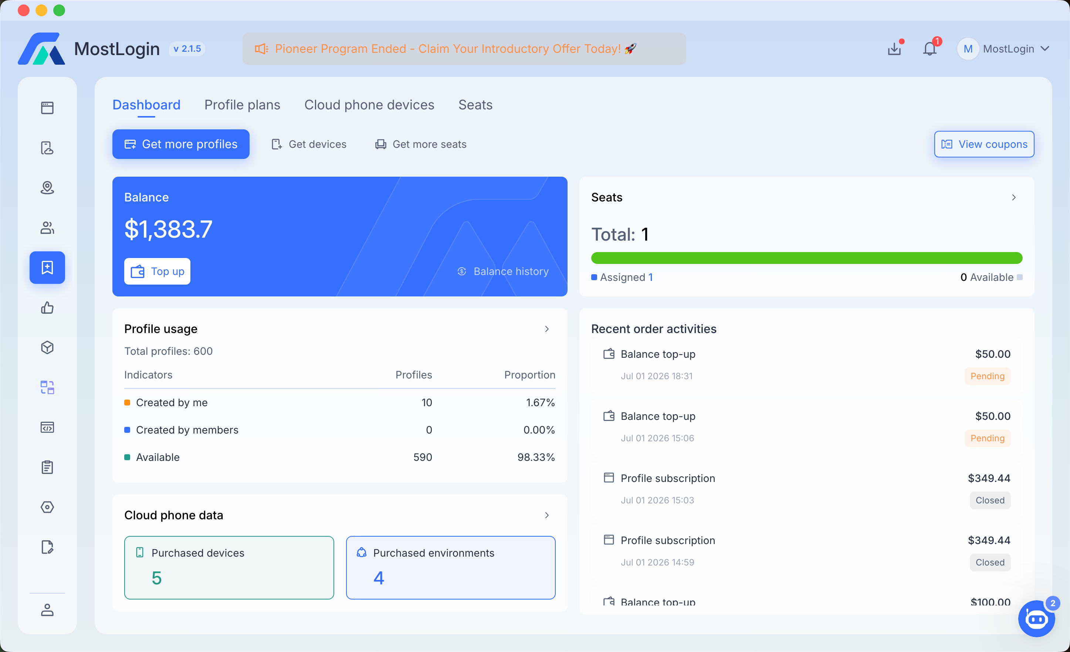Select the active billing bookmark sidebar icon
The image size is (1070, 652).
47,267
